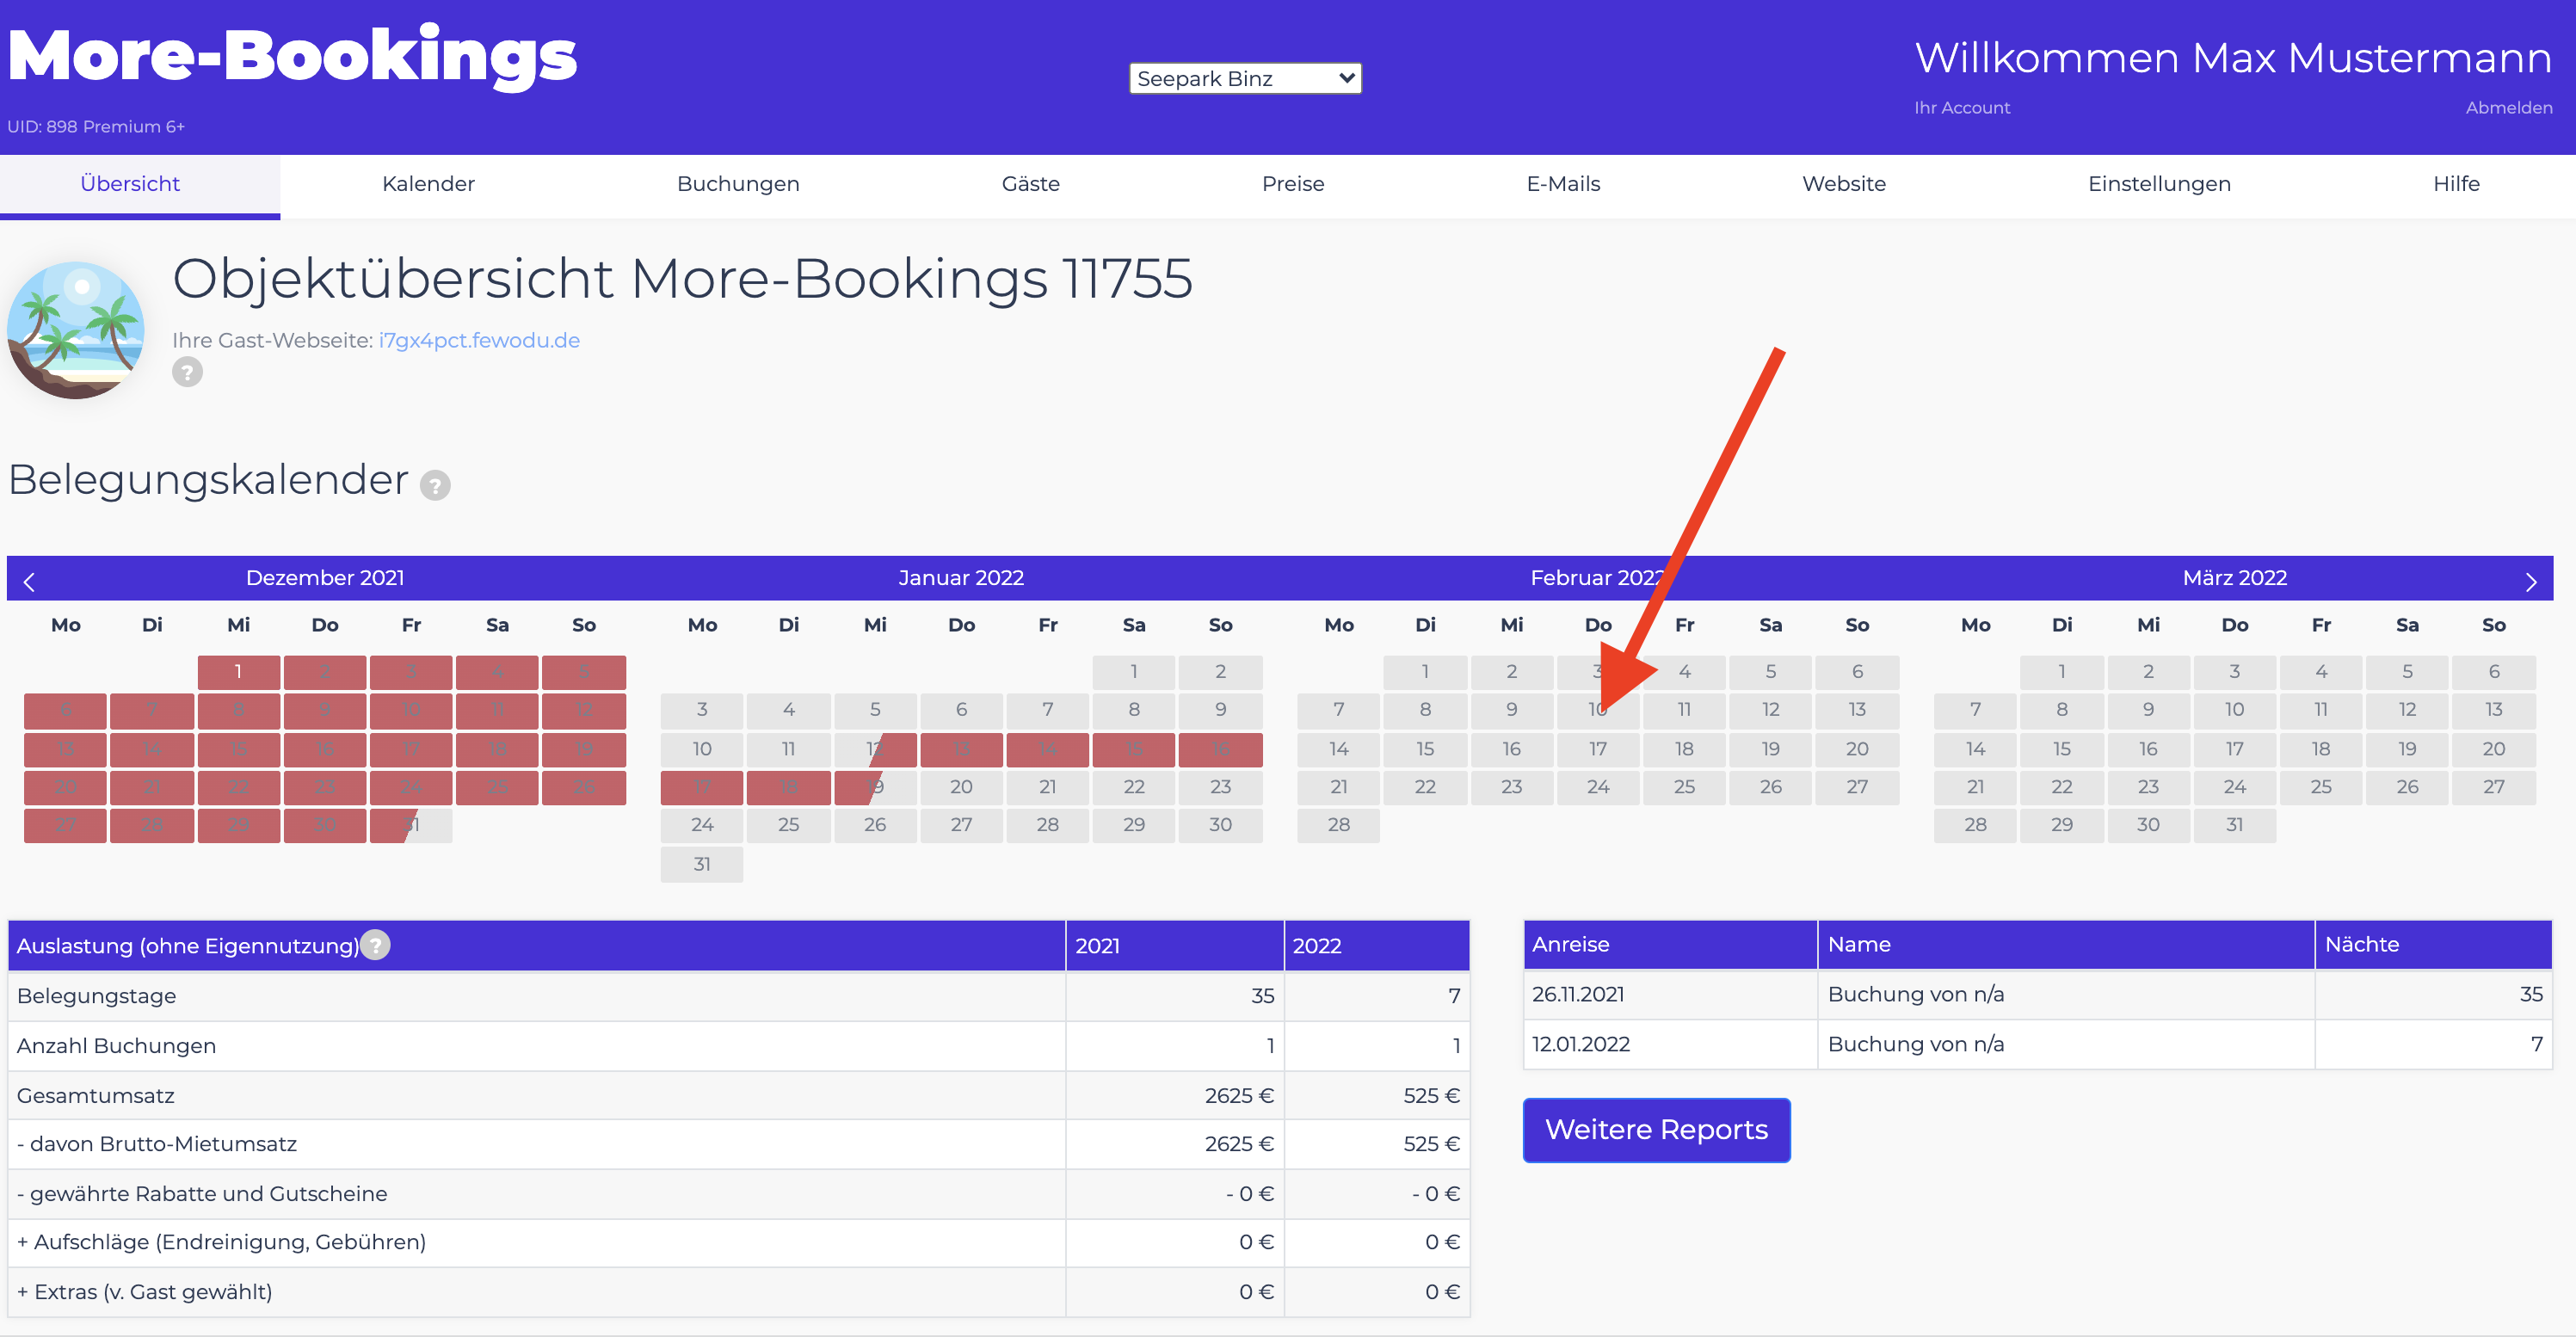The width and height of the screenshot is (2576, 1337).
Task: Open the Preise menu item
Action: point(1293,184)
